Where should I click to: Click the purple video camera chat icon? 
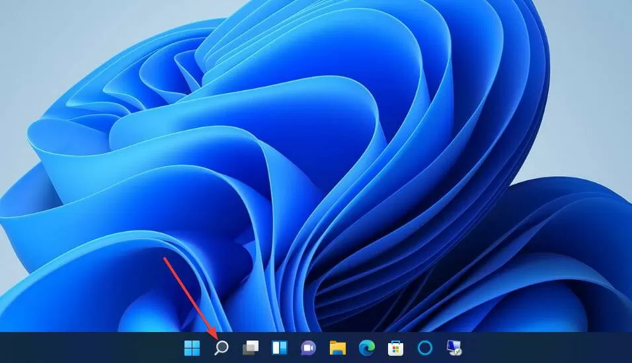pyautogui.click(x=308, y=348)
